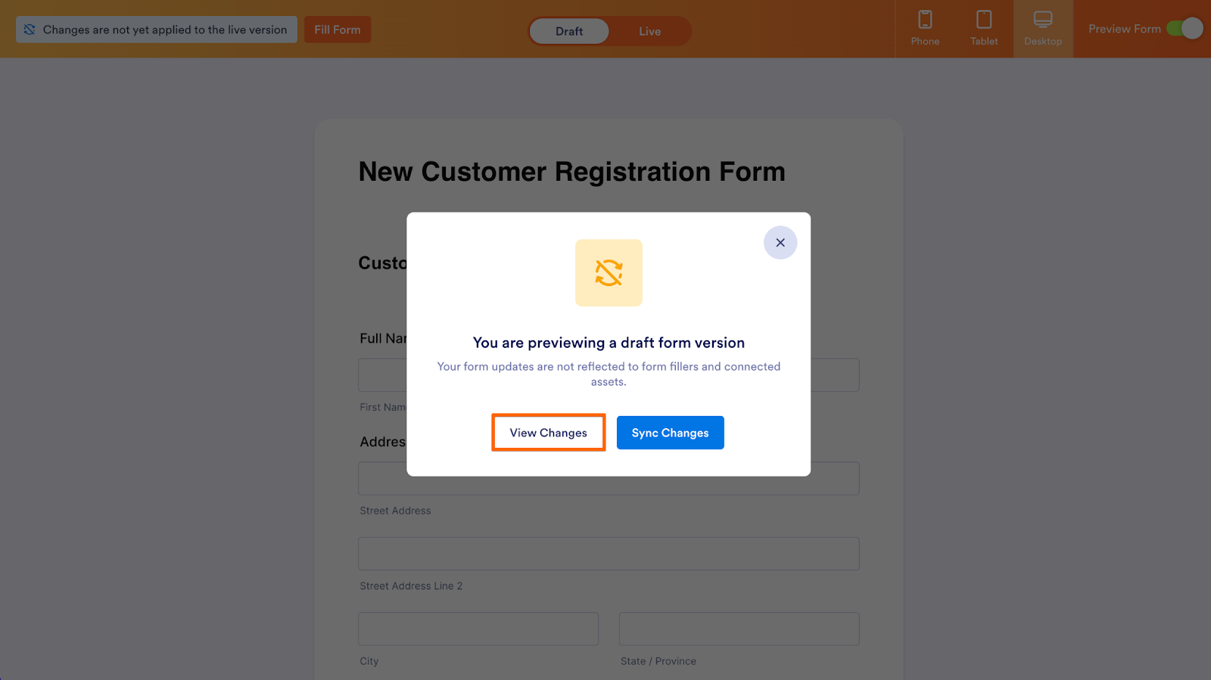Click the yellow sync icon in the dialog

[609, 272]
